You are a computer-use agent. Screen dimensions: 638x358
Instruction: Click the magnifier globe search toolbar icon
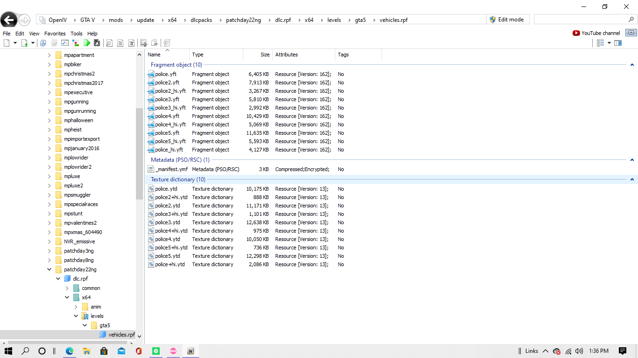43,43
